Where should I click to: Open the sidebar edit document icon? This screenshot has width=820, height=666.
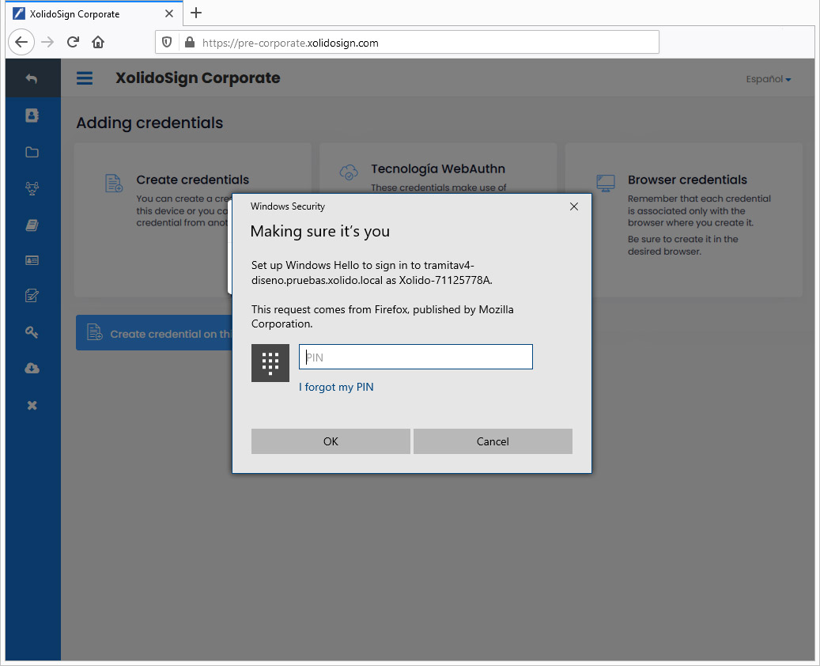(x=32, y=296)
